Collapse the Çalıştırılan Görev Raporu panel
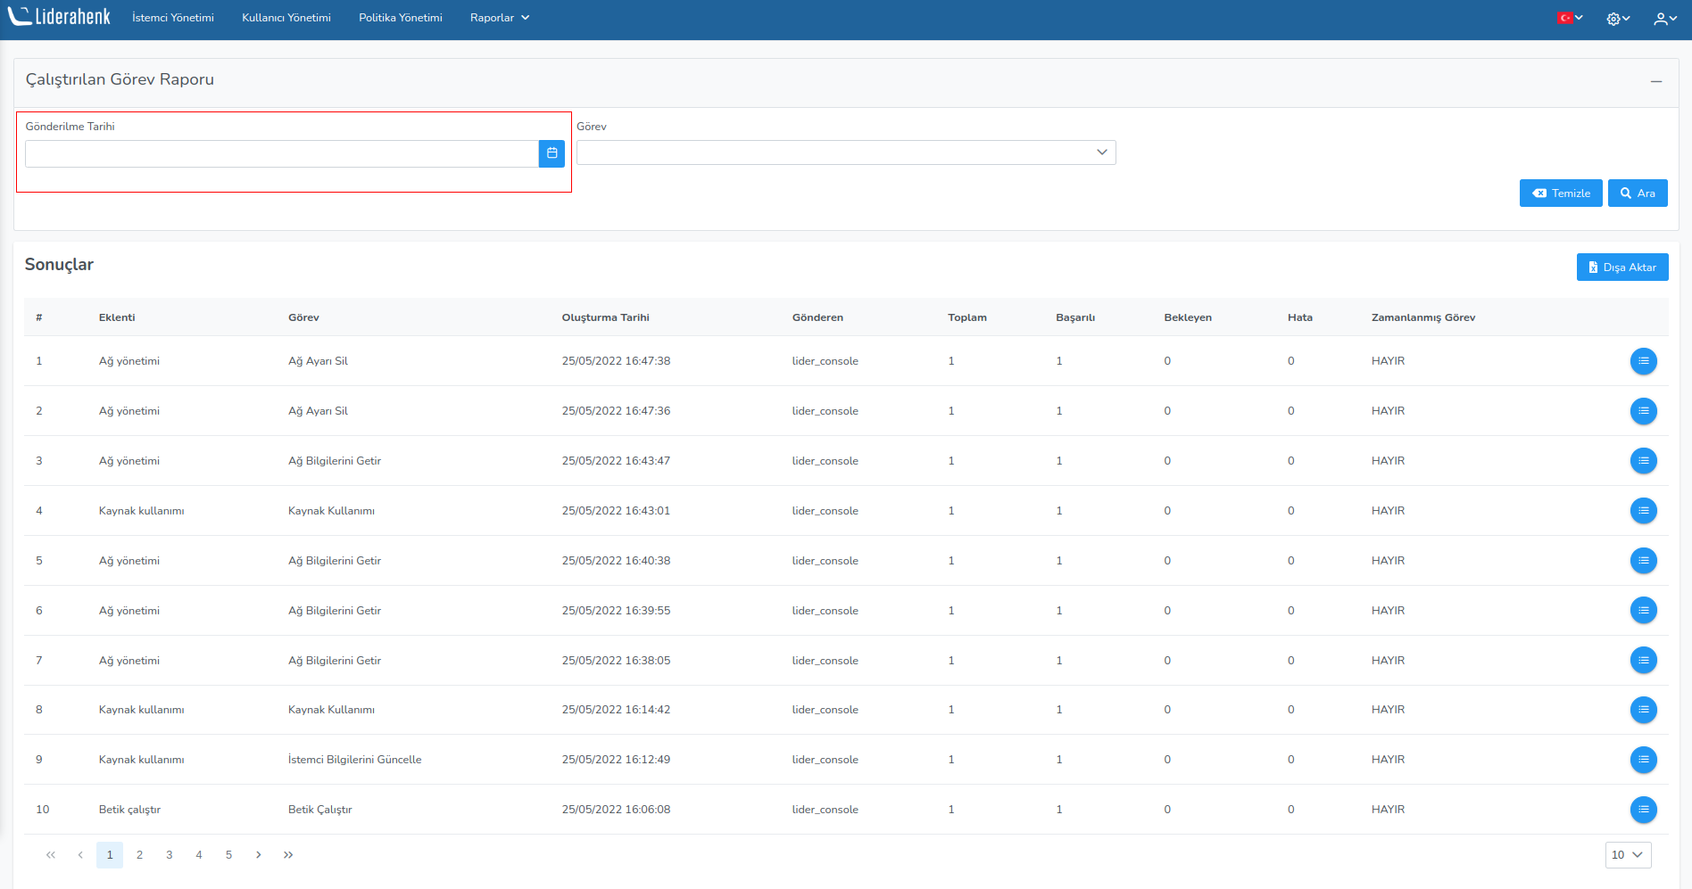The image size is (1692, 889). click(1655, 81)
